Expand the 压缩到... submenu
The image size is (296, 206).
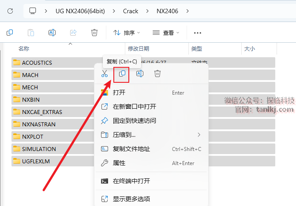(151, 135)
